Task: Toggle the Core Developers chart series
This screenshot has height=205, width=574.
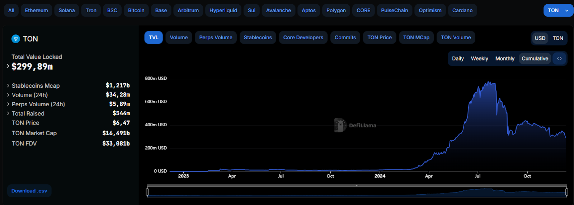Action: coord(303,38)
